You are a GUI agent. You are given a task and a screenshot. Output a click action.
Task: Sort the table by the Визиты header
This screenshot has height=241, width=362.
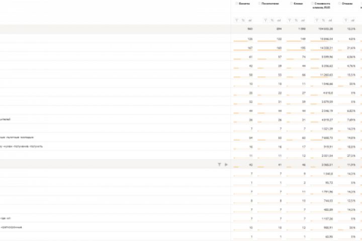[244, 4]
